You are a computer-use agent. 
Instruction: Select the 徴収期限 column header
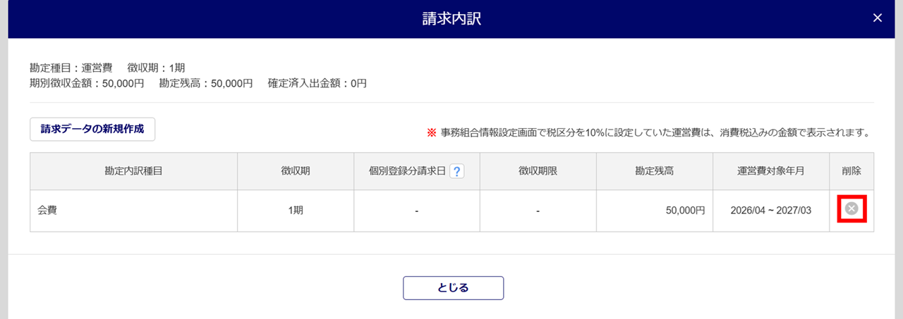point(538,172)
